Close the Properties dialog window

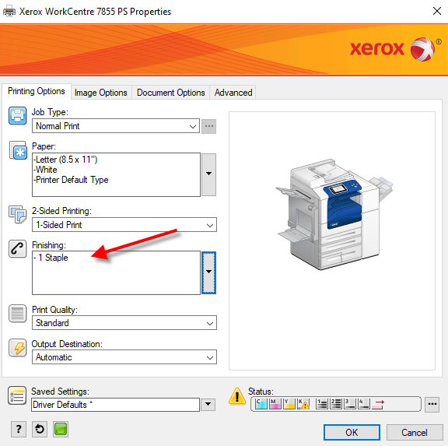(437, 11)
